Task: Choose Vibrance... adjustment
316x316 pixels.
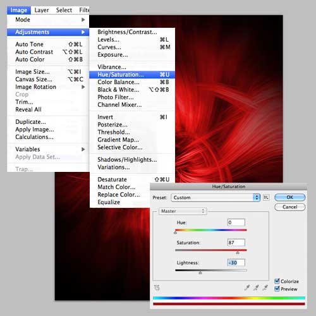Action: tap(132, 67)
